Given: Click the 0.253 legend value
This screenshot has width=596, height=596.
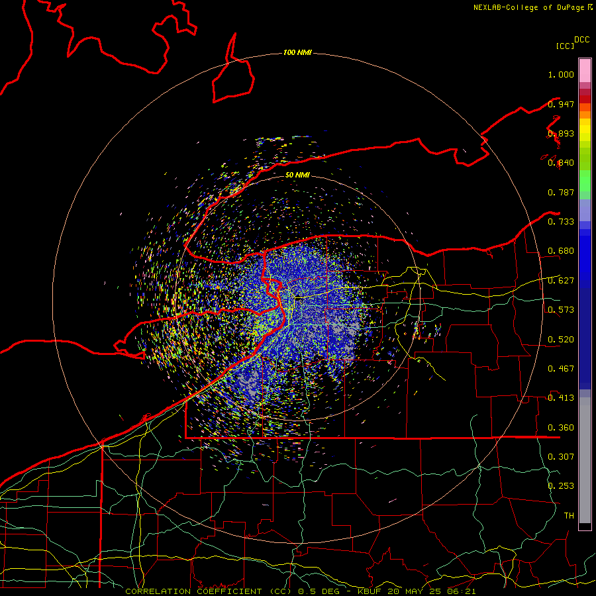Looking at the screenshot, I should coord(561,486).
